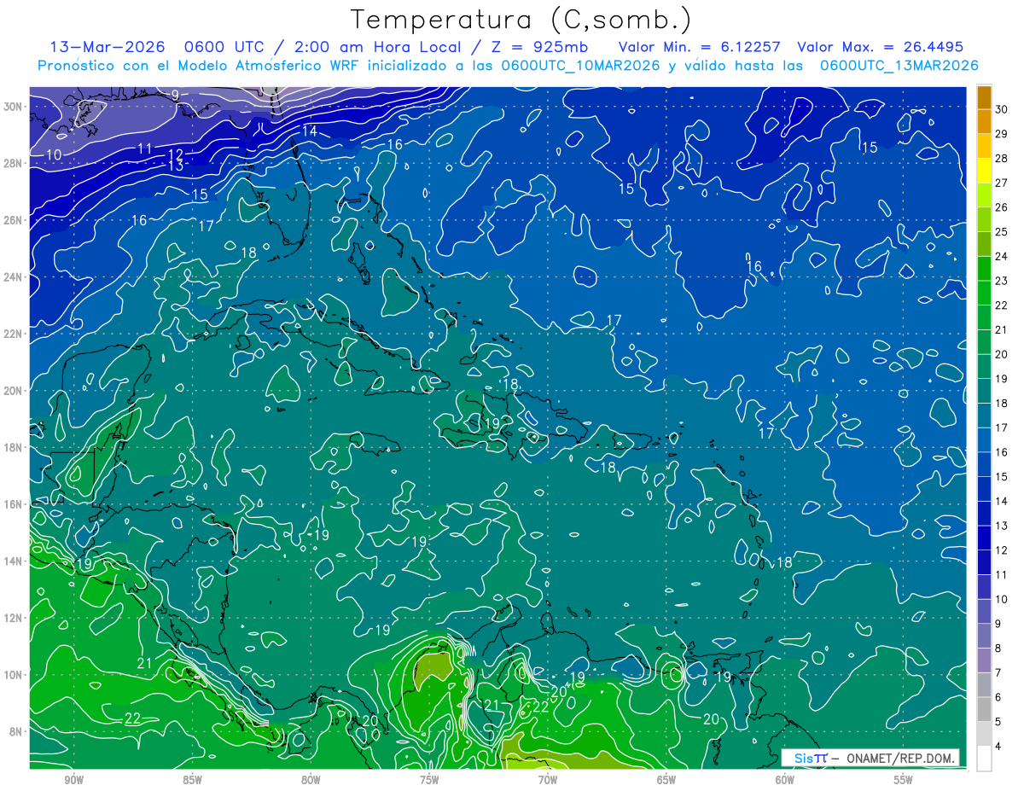This screenshot has width=1024, height=791.
Task: Click the "Valor Min. = 6.12257" text
Action: point(701,47)
